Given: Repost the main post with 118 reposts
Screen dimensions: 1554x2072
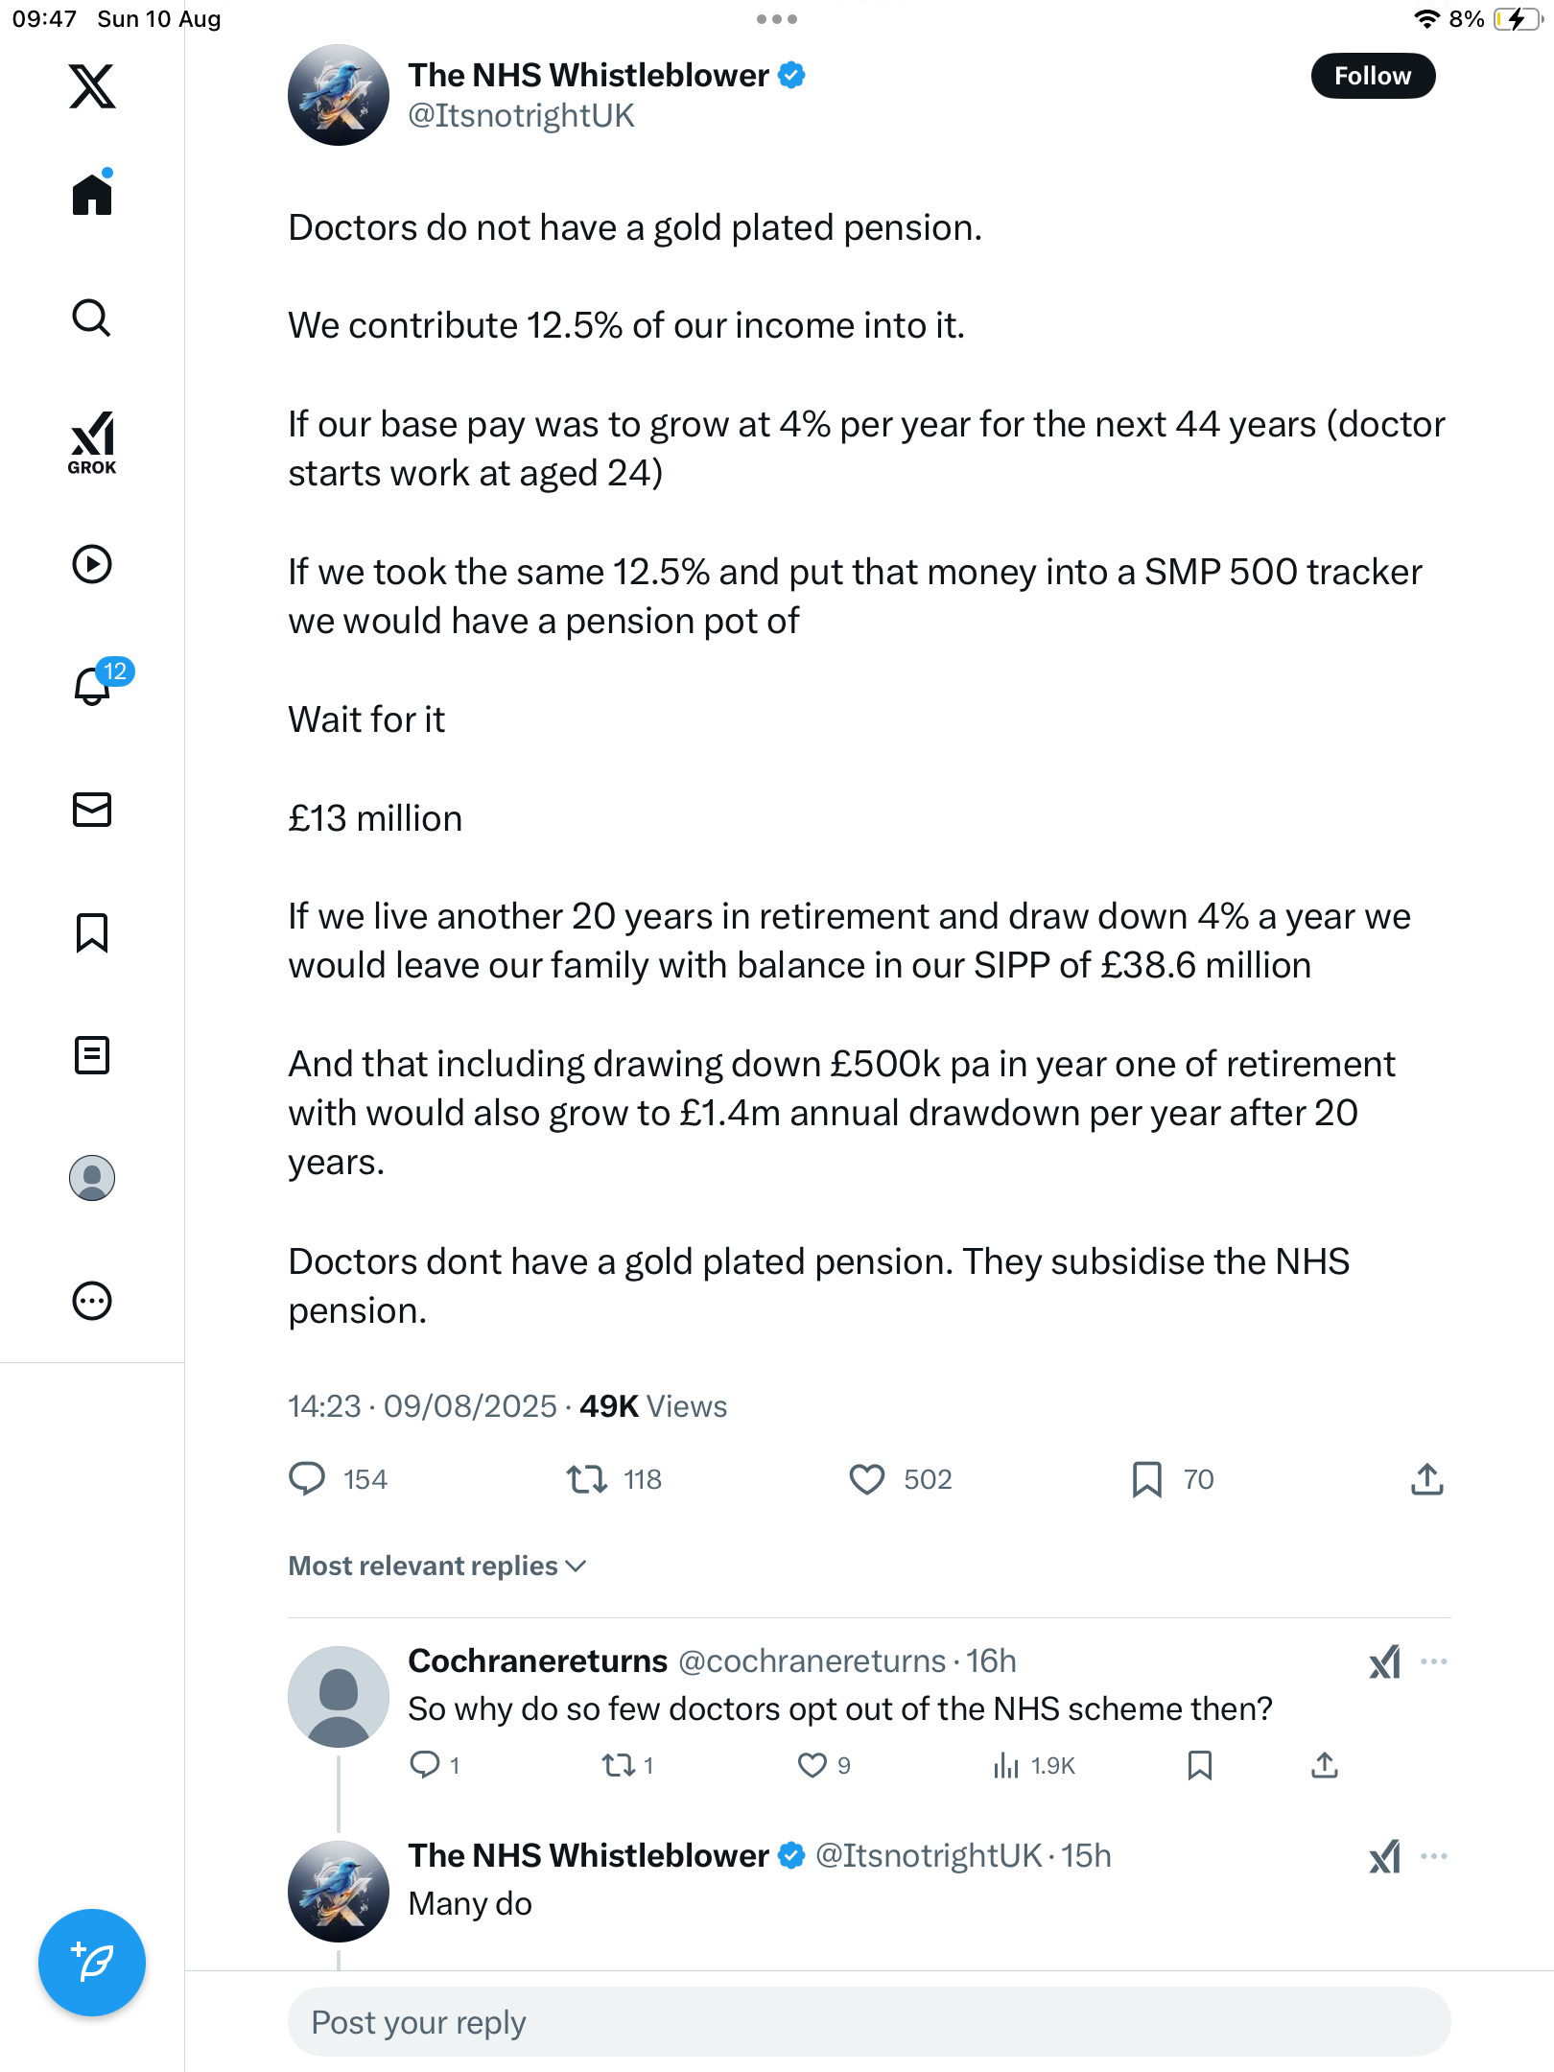Looking at the screenshot, I should [x=586, y=1479].
